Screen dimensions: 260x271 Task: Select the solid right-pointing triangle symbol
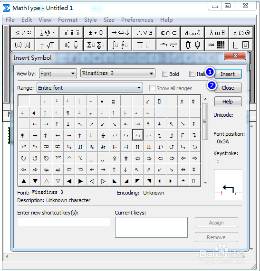click(x=80, y=181)
